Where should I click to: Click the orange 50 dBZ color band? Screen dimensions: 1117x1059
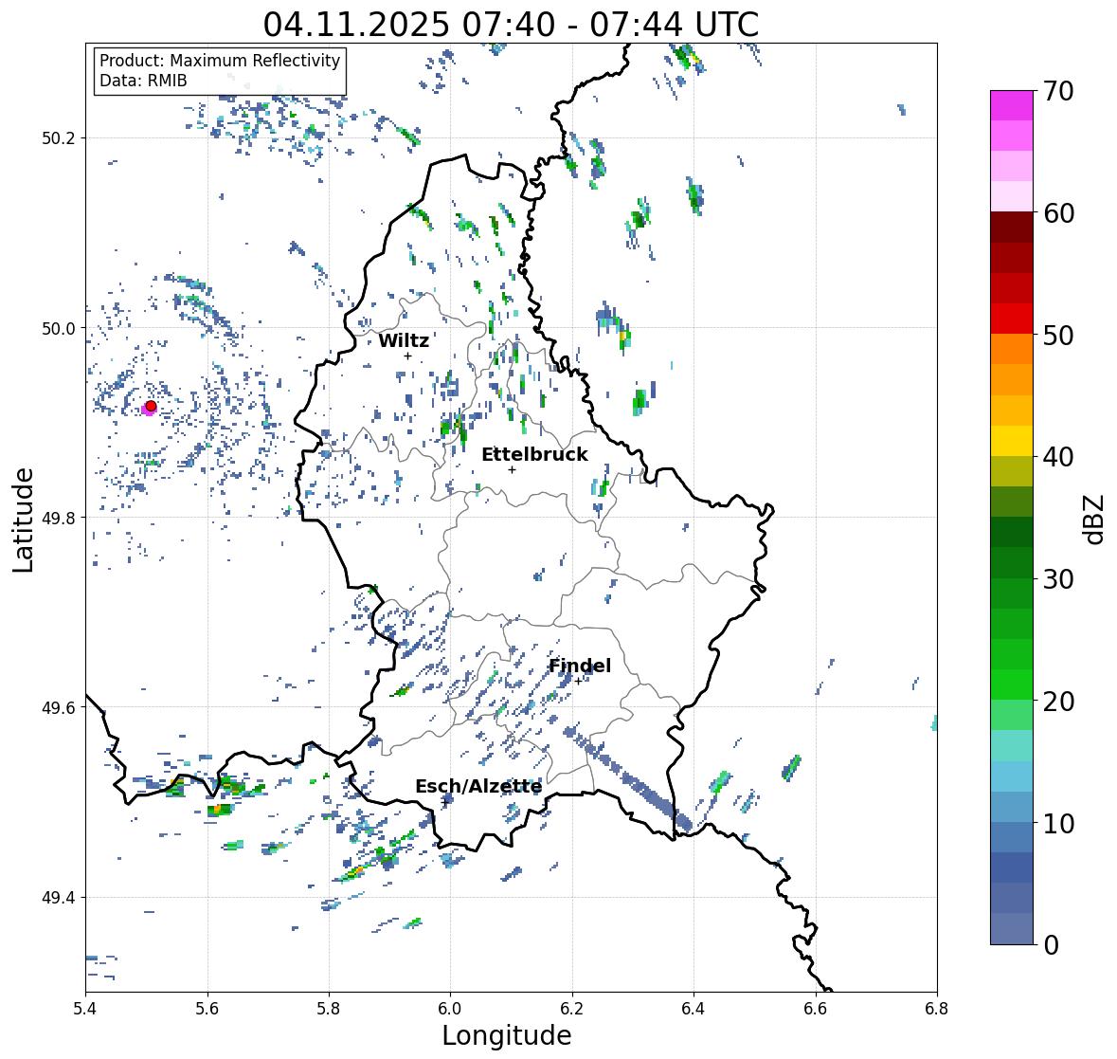point(1012,349)
